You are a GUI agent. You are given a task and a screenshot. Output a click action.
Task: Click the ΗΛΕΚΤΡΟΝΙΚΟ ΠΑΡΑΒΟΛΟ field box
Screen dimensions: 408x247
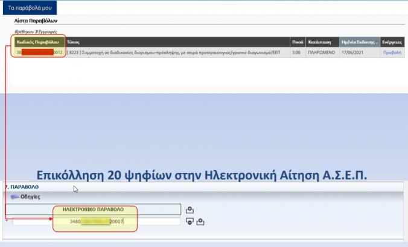[x=94, y=210]
